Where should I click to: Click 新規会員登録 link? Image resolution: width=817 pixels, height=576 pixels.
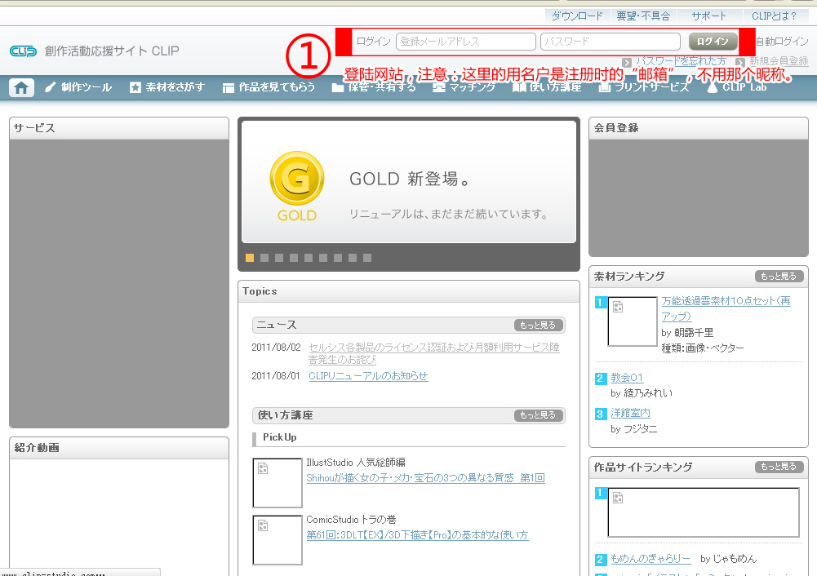click(x=779, y=61)
